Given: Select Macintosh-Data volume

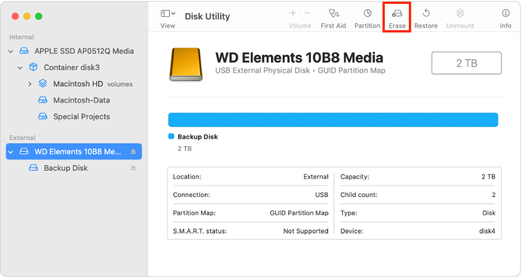Looking at the screenshot, I should point(81,100).
